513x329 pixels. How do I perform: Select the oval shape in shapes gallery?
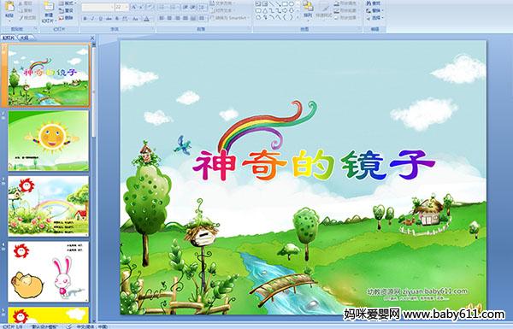(x=292, y=4)
